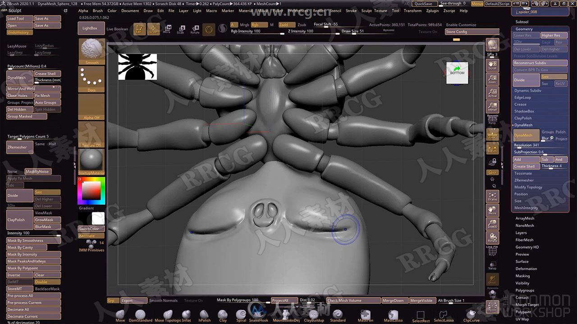Expand the ZRemesher section in Geometry
577x324 pixels.
click(x=524, y=180)
